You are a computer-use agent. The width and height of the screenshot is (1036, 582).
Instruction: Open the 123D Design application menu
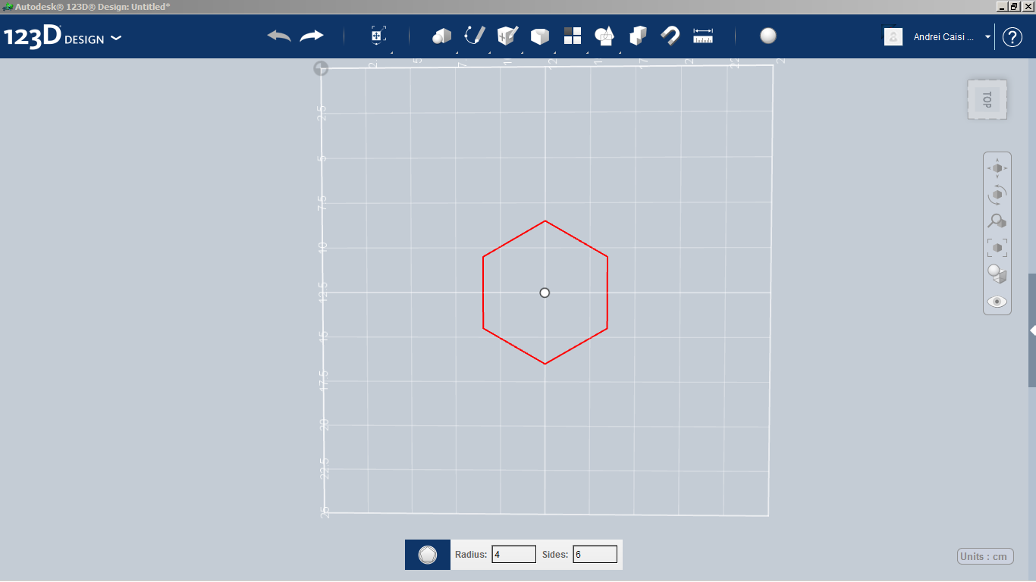pyautogui.click(x=62, y=36)
